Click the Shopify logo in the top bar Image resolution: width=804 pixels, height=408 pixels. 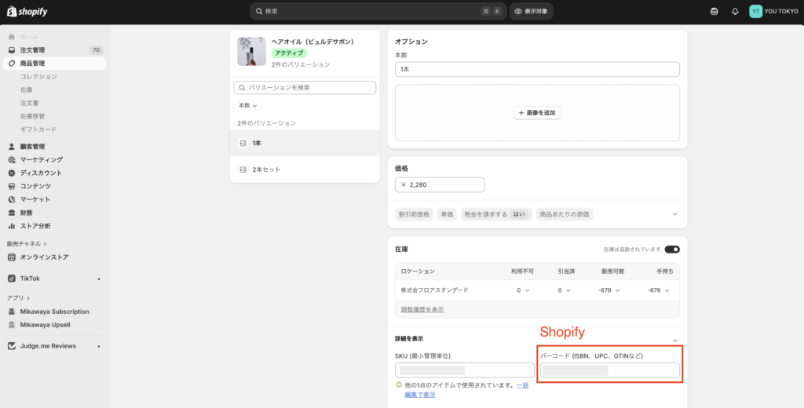click(27, 11)
